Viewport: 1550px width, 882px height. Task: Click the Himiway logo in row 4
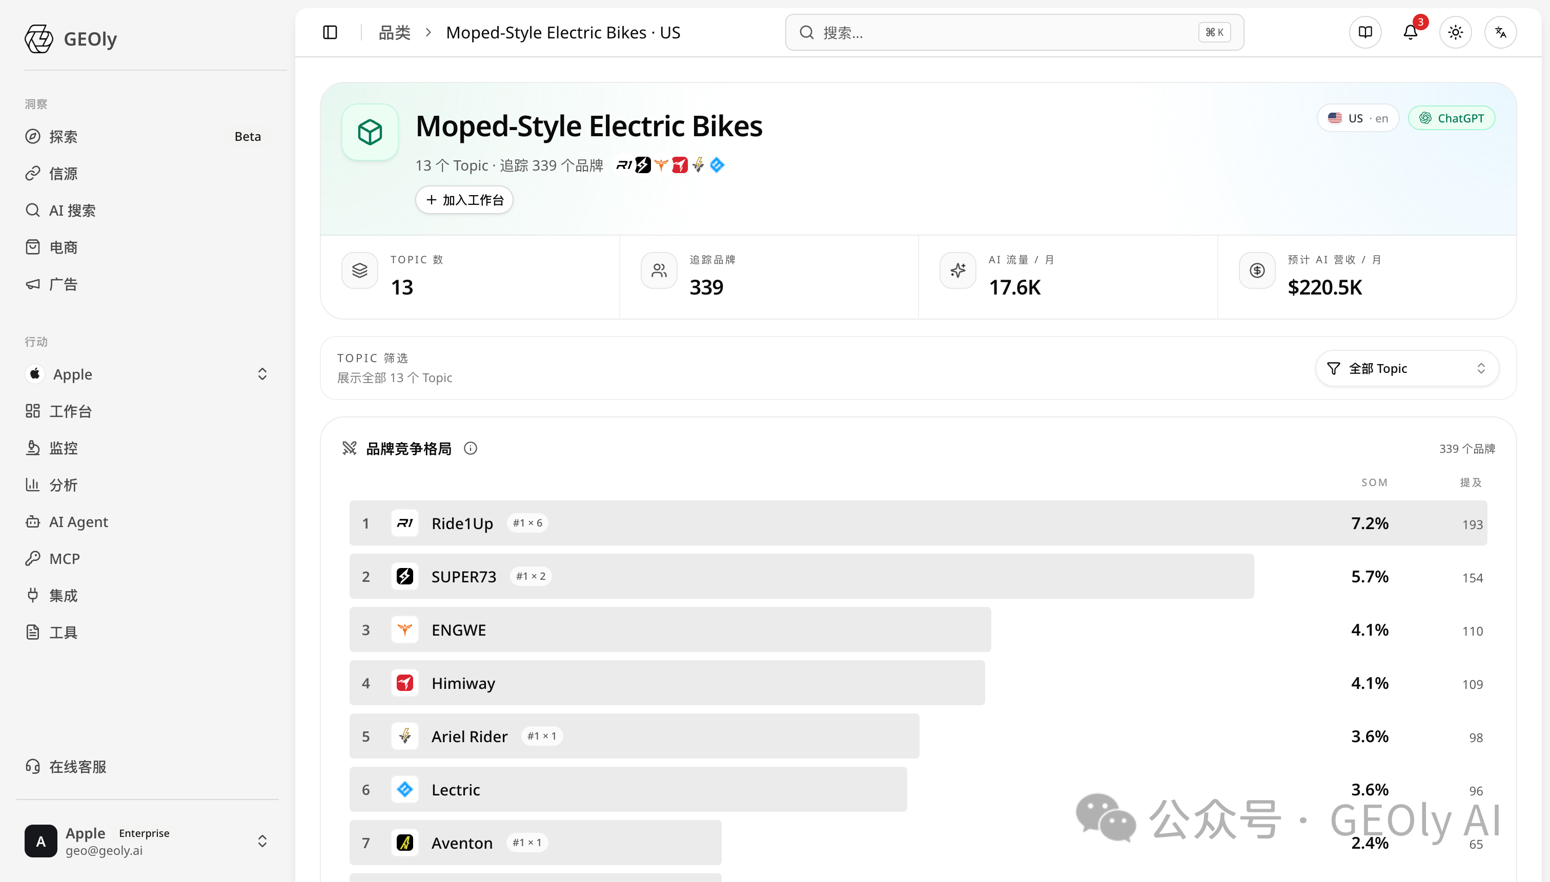click(x=404, y=683)
